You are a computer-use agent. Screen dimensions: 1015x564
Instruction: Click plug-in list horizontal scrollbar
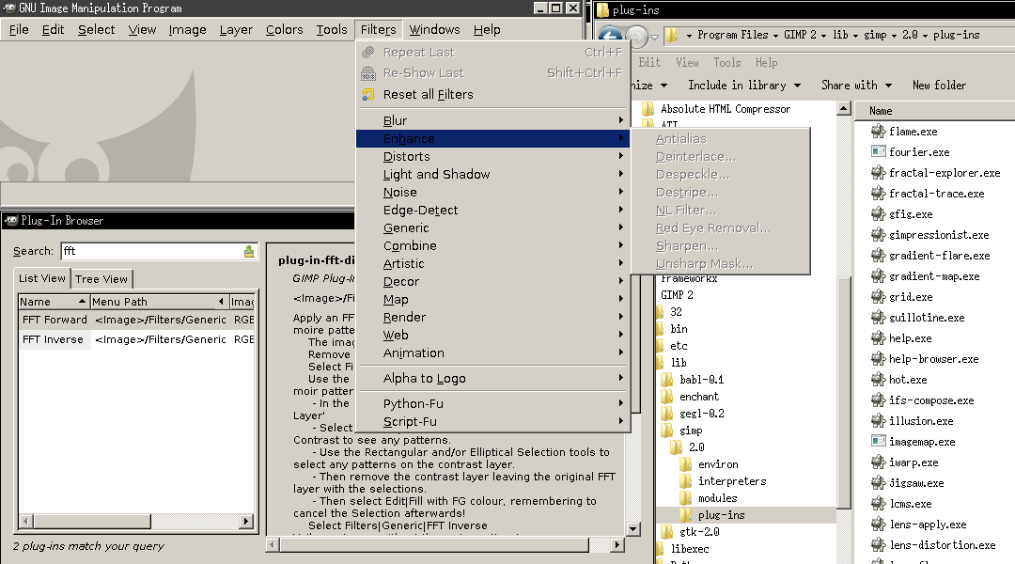[x=136, y=522]
